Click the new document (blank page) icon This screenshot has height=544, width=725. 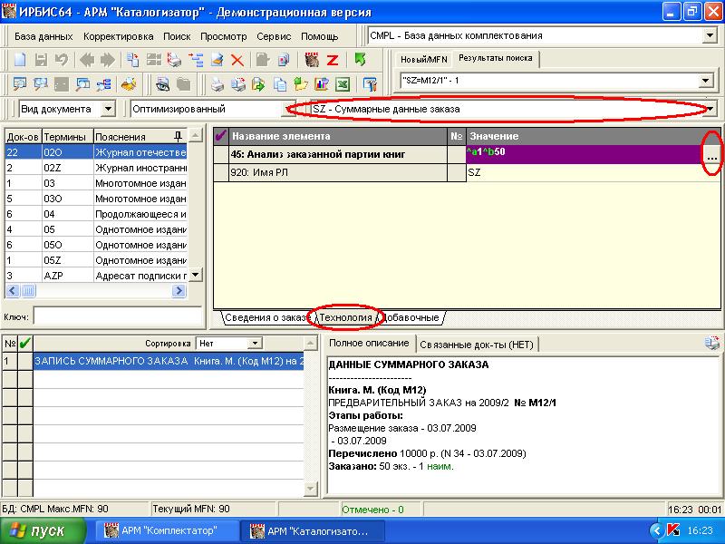point(17,60)
